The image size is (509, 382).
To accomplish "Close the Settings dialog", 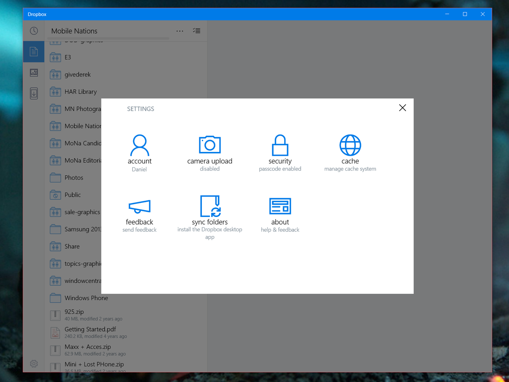I will coord(402,107).
